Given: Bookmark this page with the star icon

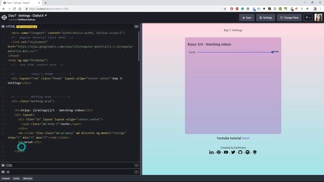Looking at the screenshot, I should [x=225, y=9].
